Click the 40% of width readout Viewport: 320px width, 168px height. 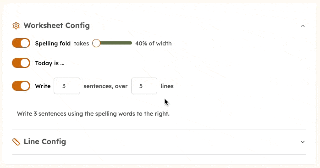[154, 43]
